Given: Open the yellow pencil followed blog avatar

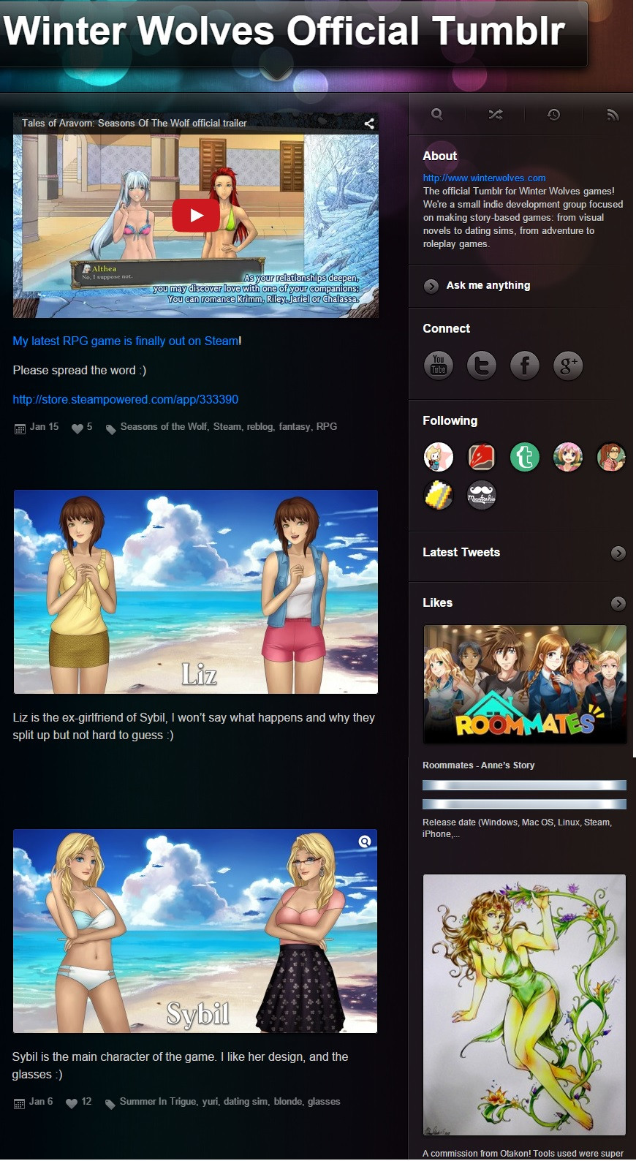Looking at the screenshot, I should click(439, 495).
